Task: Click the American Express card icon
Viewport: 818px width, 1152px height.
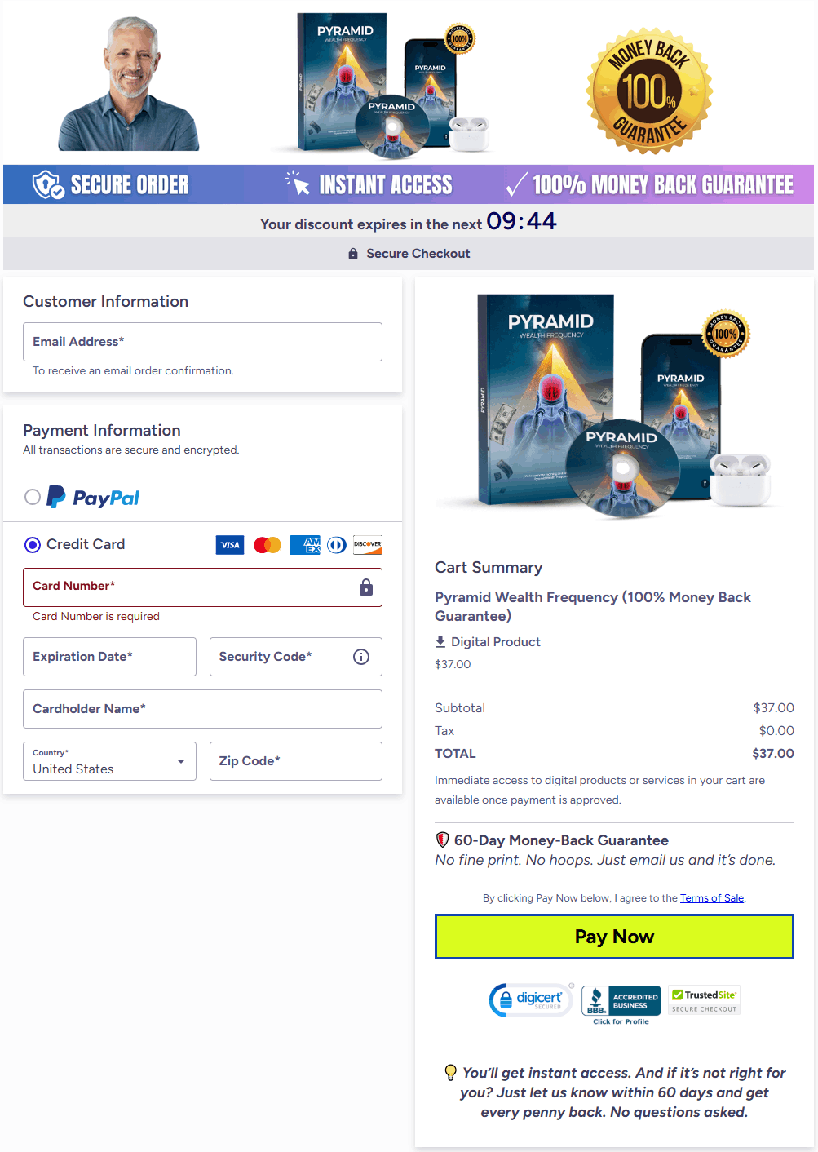Action: tap(304, 545)
